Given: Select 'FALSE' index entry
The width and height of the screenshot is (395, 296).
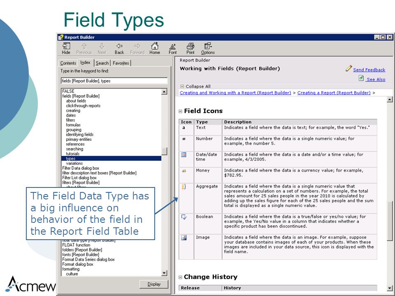Looking at the screenshot, I should coord(68,91).
